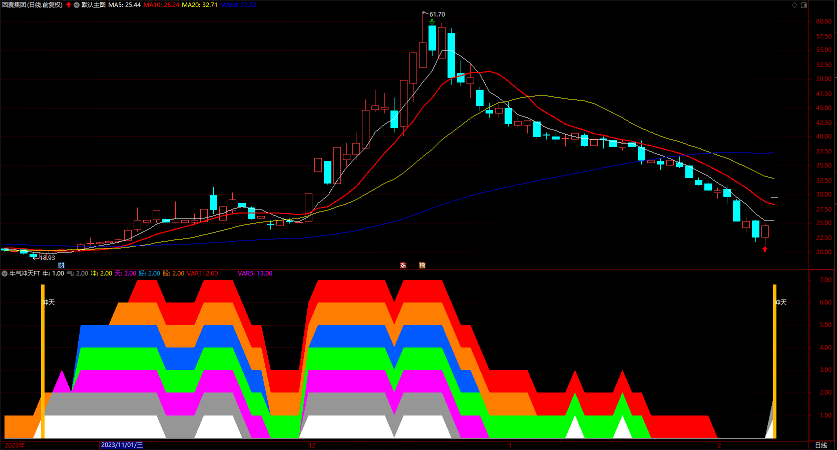The height and width of the screenshot is (450, 837).
Task: Click the red up arrow beside 因赛集团 title
Action: pos(69,5)
